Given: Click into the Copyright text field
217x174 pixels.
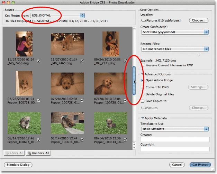Looking at the screenshot, I should tap(175, 149).
